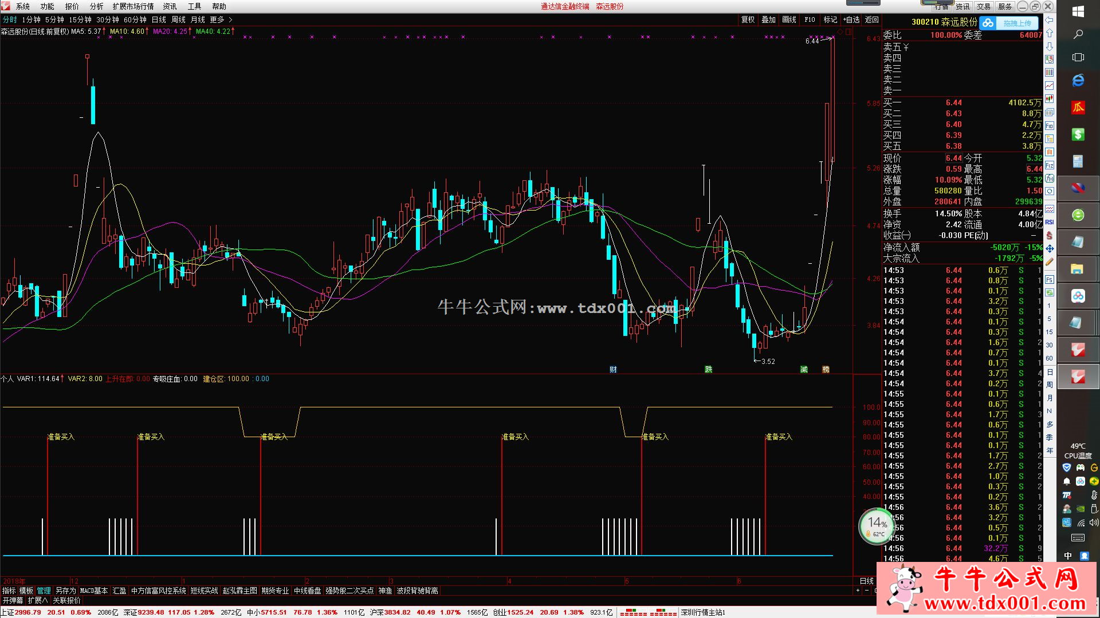Select the 日线 daily period
This screenshot has width=1100, height=618.
tap(159, 19)
